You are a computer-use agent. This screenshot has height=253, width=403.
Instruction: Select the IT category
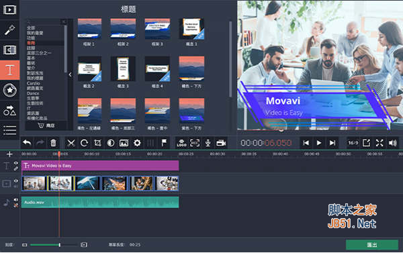point(29,108)
